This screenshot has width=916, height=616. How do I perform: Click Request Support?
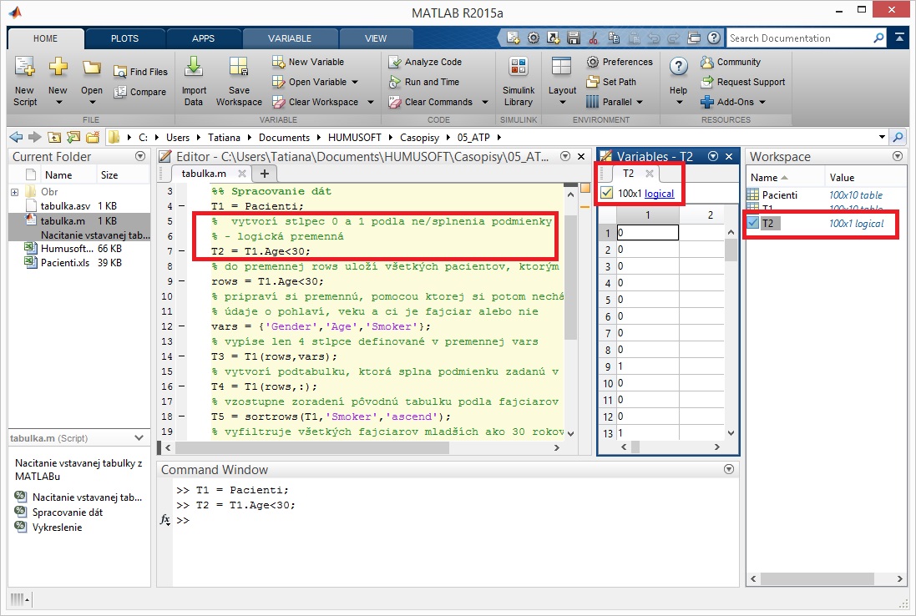743,82
